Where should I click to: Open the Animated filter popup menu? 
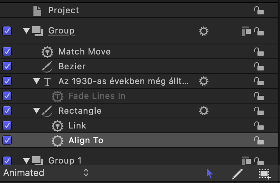point(46,173)
